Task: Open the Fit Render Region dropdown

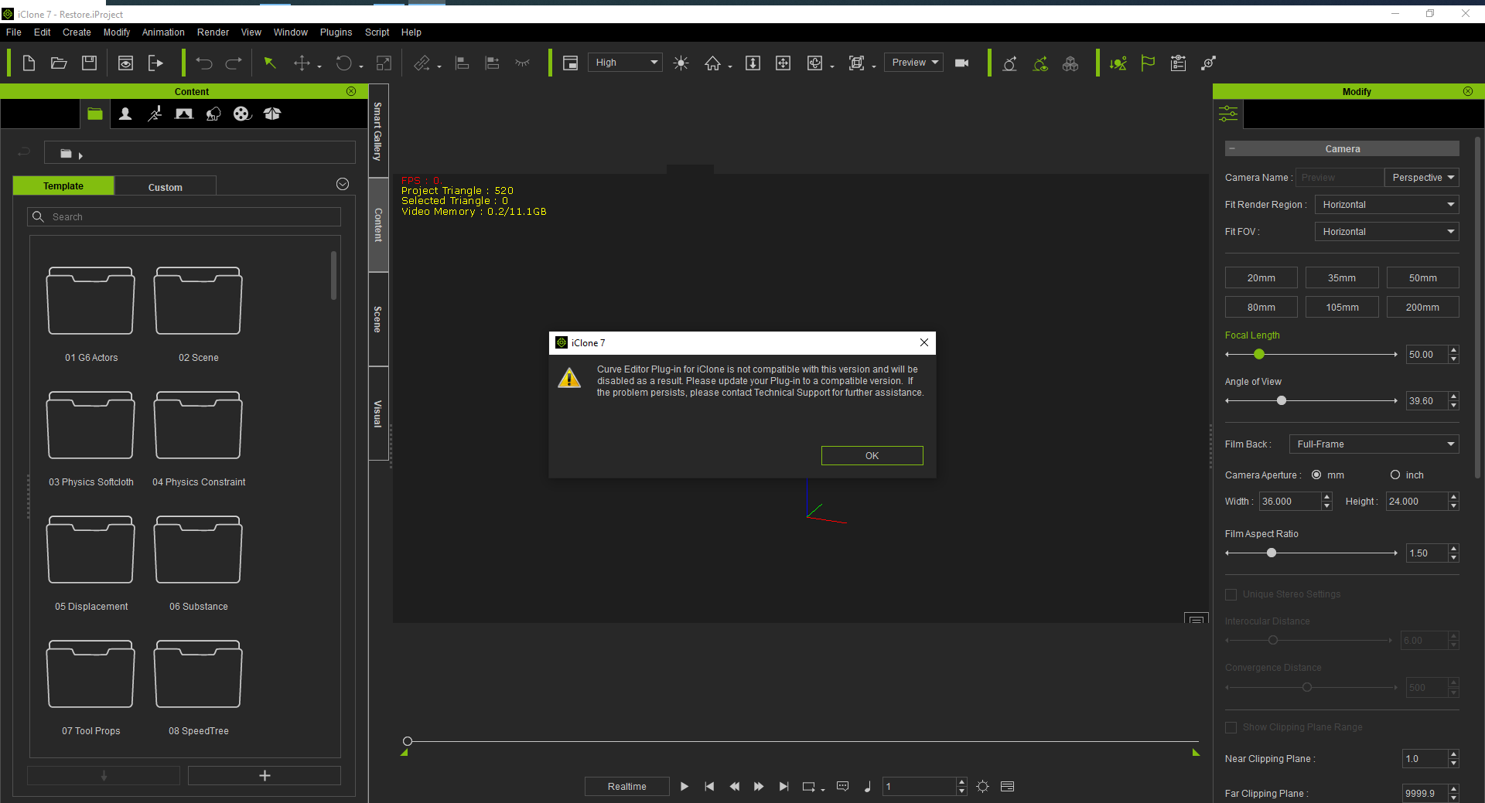Action: click(1387, 205)
